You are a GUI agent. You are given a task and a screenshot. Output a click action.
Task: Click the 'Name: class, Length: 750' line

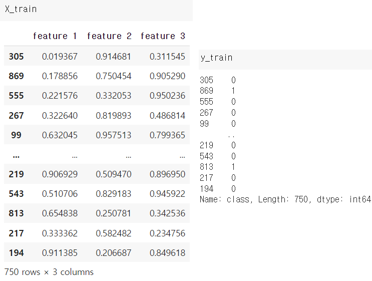(x=285, y=199)
